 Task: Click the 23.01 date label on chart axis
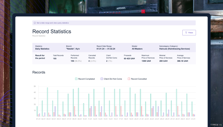tap(152, 119)
